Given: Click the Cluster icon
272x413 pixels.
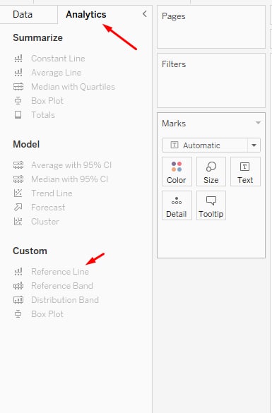Looking at the screenshot, I should pos(18,222).
